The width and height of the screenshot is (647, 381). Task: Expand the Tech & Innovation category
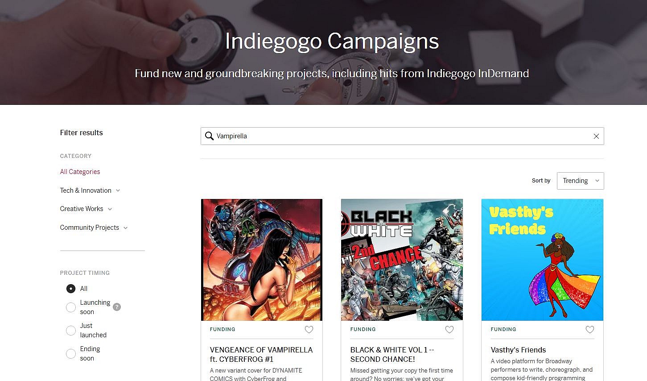90,190
